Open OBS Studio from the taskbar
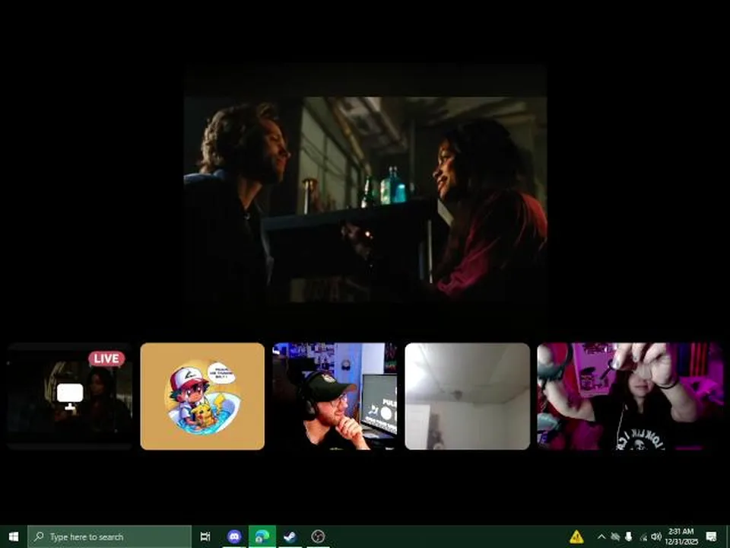The height and width of the screenshot is (548, 730). click(318, 537)
